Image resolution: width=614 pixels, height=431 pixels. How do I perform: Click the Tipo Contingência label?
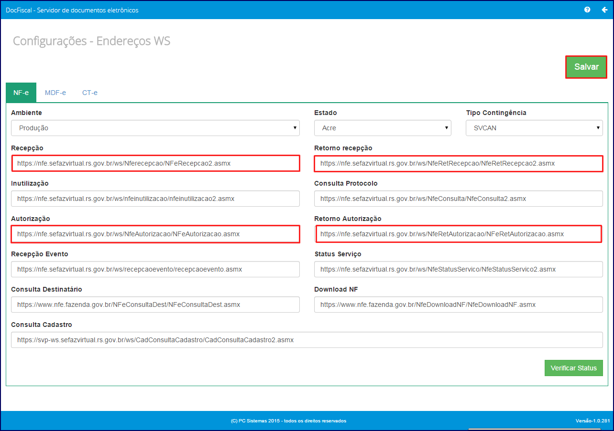click(496, 113)
